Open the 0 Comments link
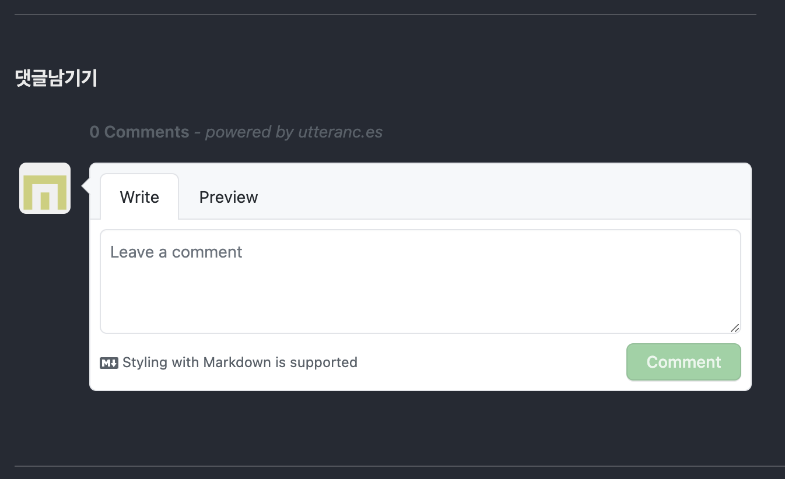785x479 pixels. [x=139, y=132]
